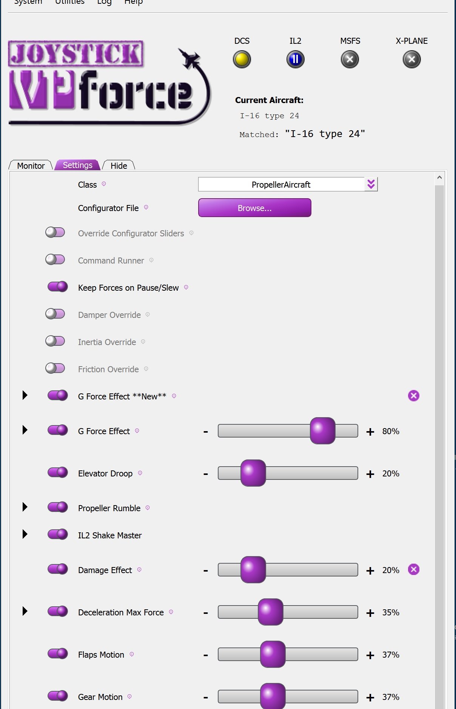Image resolution: width=456 pixels, height=709 pixels.
Task: Click the Elevator Droop slider handle
Action: (253, 473)
